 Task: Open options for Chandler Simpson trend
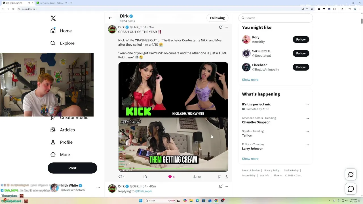(307, 119)
